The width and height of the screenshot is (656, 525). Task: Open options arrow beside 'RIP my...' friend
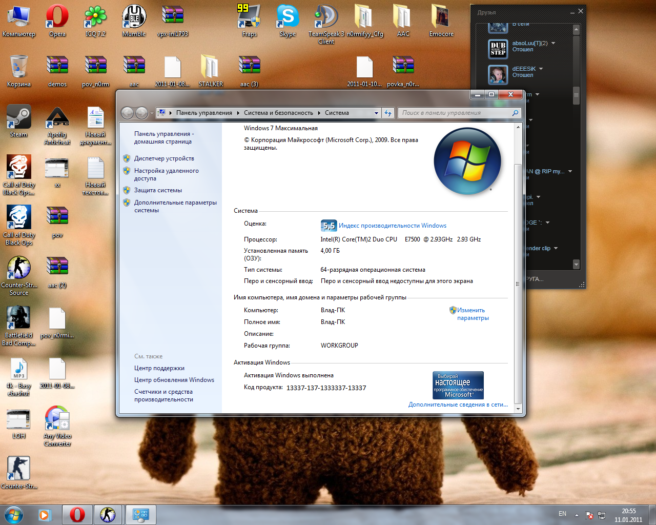click(x=570, y=171)
